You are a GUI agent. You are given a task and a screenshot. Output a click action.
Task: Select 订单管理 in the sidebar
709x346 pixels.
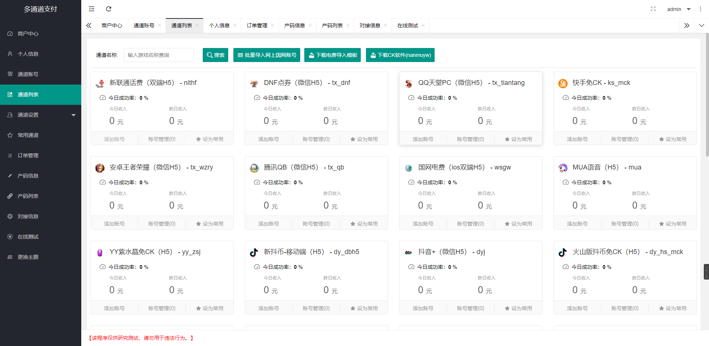28,155
